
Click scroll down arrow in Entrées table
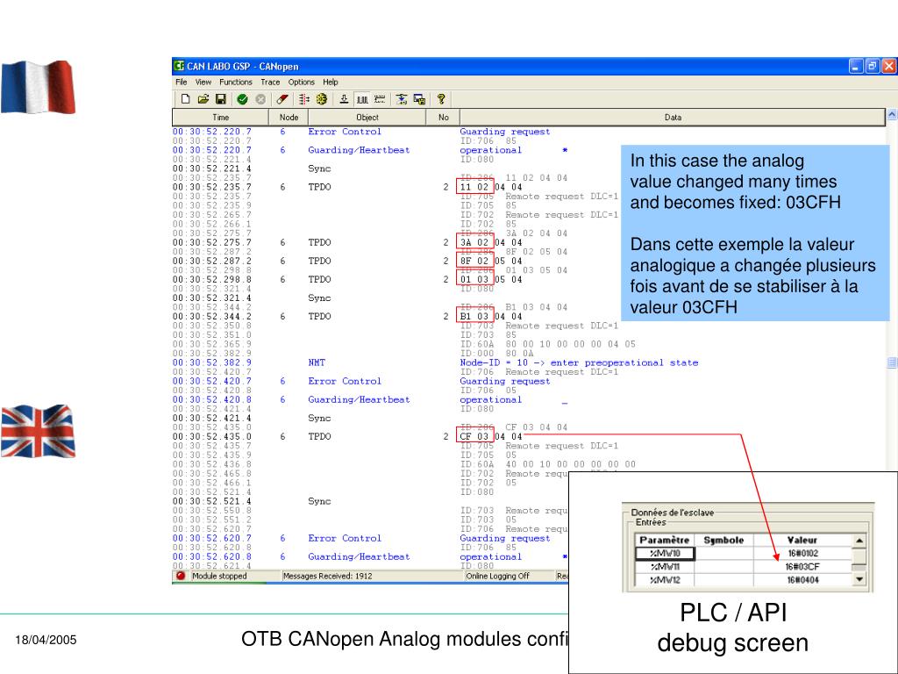click(x=859, y=579)
